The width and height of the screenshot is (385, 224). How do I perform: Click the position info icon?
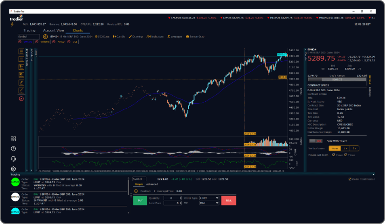coord(136,191)
